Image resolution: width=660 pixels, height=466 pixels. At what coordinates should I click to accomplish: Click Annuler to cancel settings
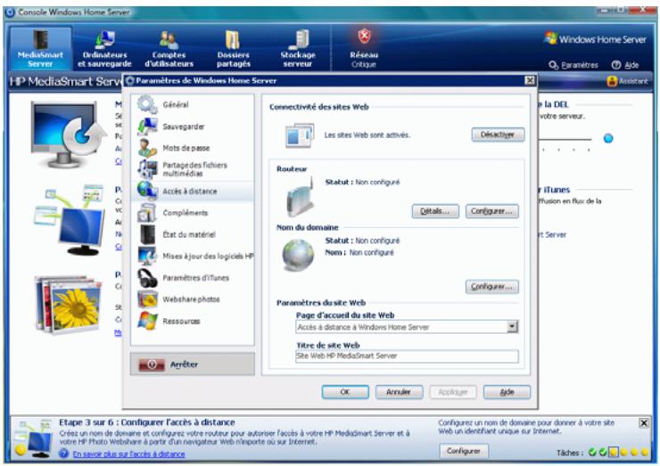399,392
